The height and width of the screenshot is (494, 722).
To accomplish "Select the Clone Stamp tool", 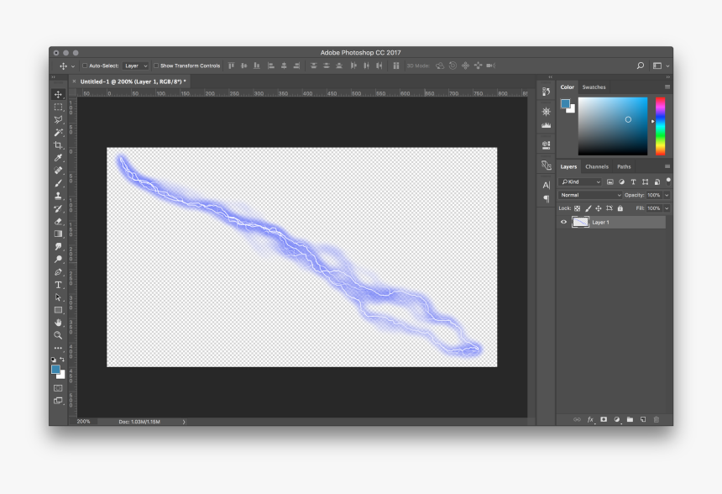I will [x=59, y=195].
